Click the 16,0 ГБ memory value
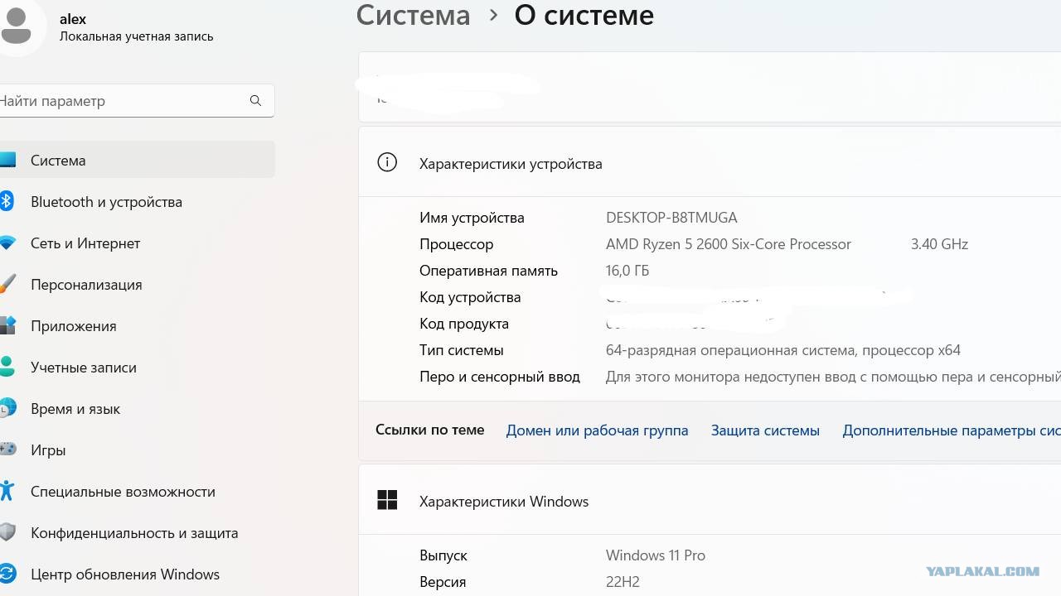 pos(627,271)
